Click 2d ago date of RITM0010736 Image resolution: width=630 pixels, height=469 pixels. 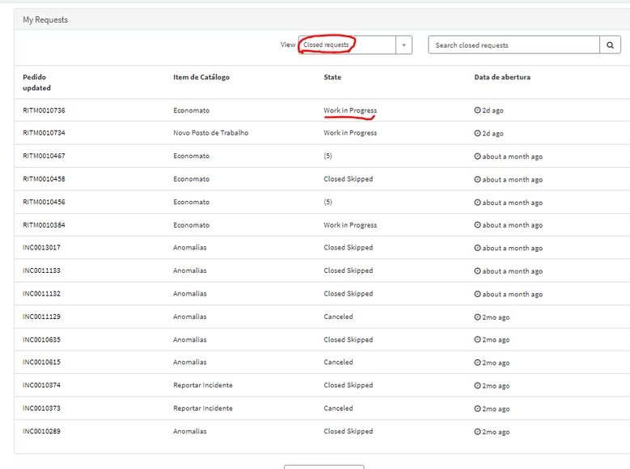click(x=493, y=111)
